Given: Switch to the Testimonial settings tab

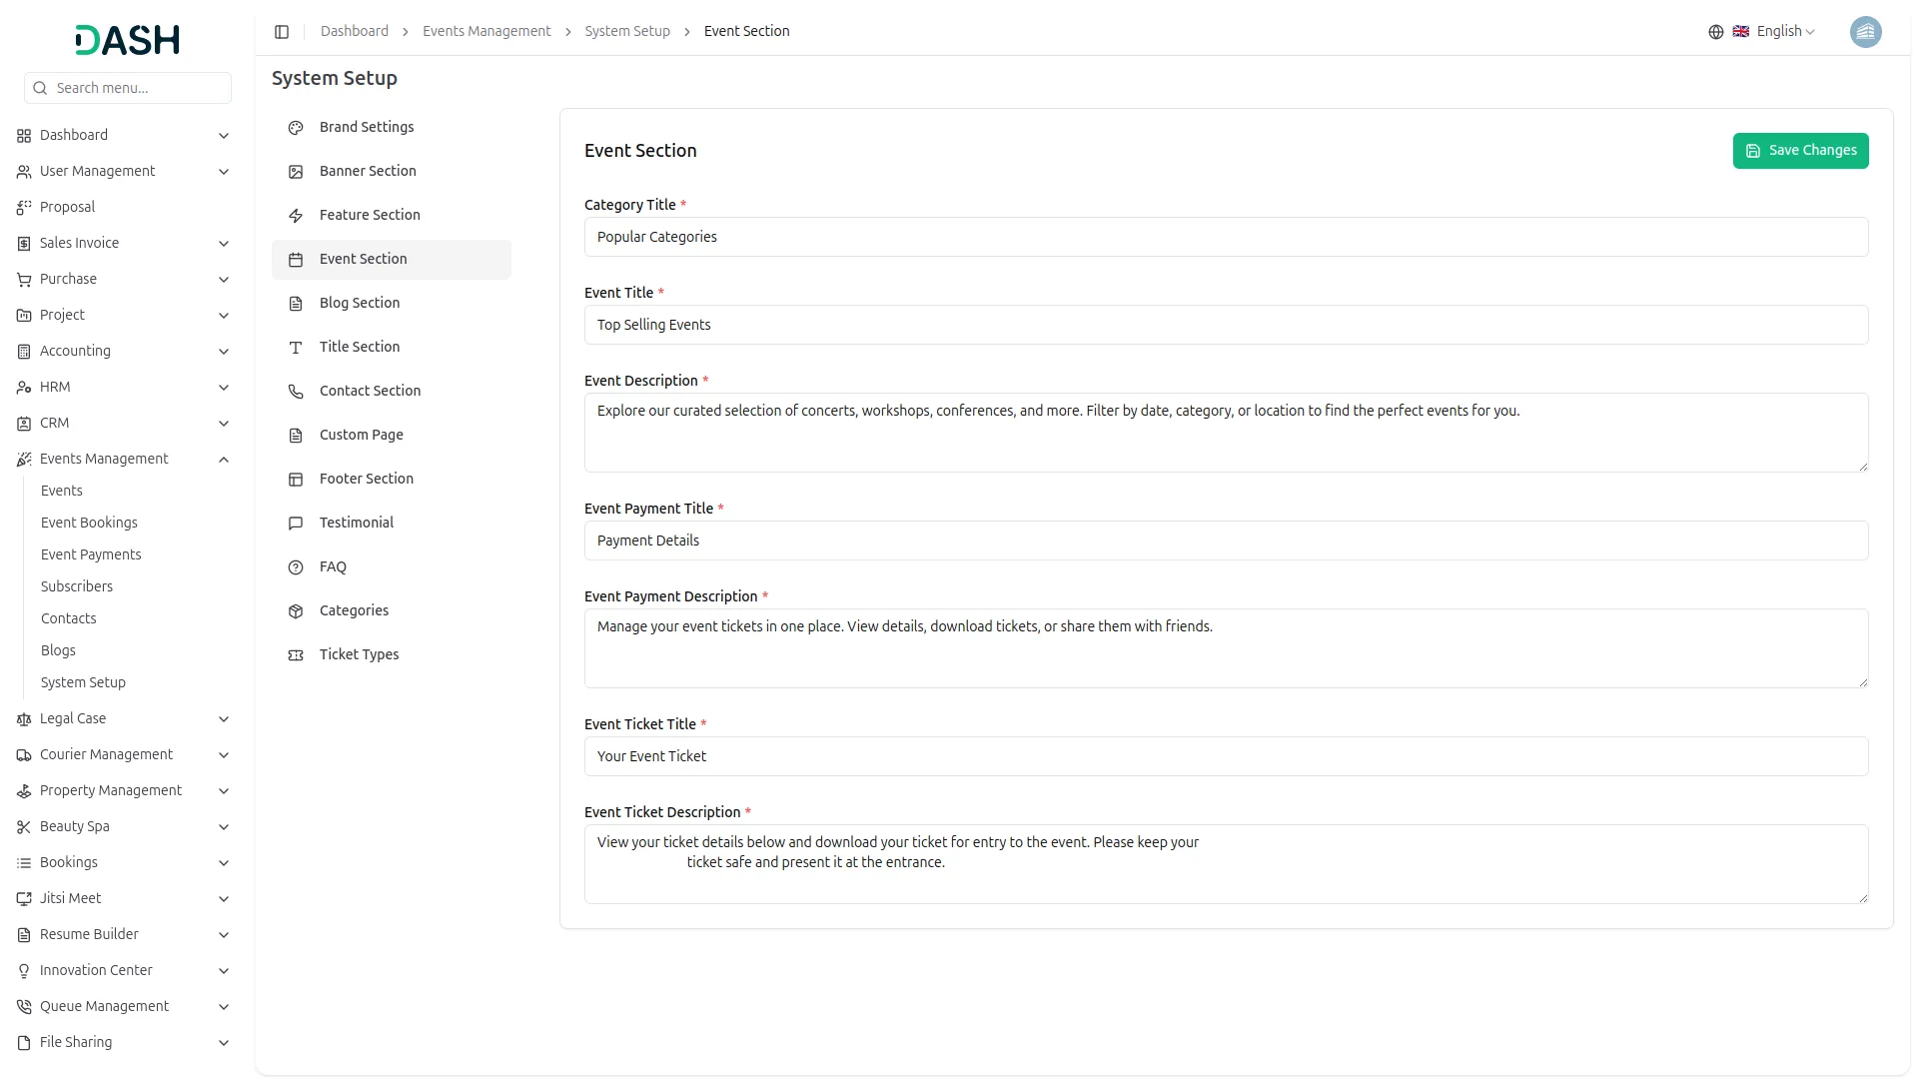Looking at the screenshot, I should (357, 523).
